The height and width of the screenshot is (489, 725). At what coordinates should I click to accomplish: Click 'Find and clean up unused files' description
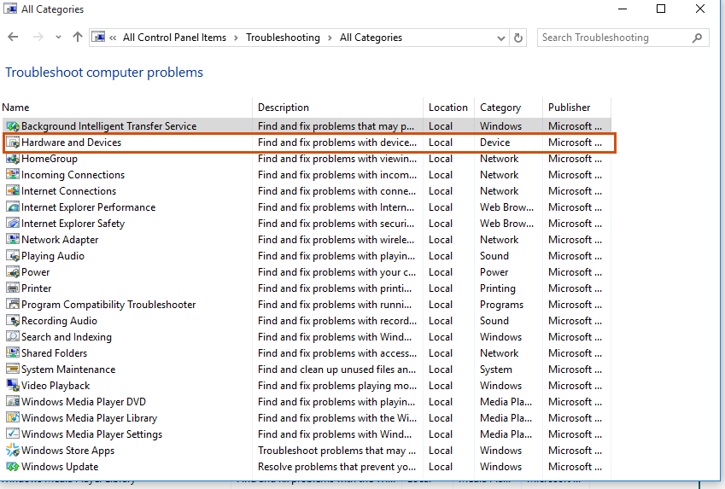[x=337, y=370]
